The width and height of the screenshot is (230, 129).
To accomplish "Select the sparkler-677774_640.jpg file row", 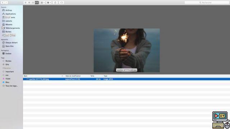I will 126,79.
